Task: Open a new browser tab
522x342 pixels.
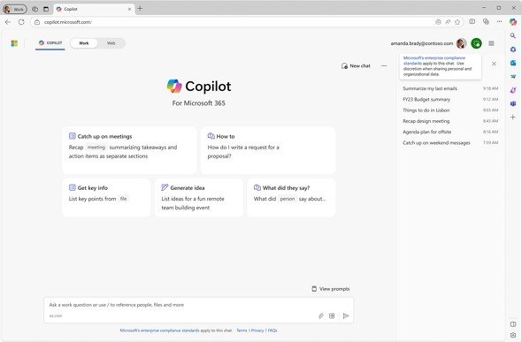Action: click(140, 9)
